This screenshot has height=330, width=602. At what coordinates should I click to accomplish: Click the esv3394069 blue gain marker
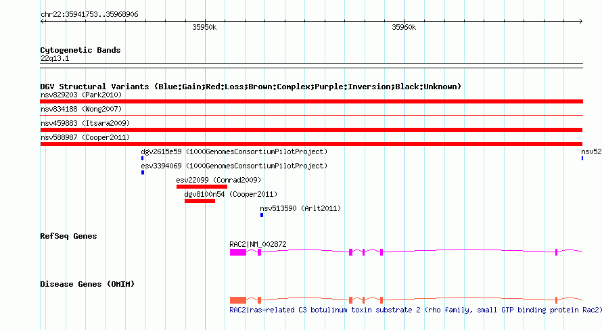[143, 172]
